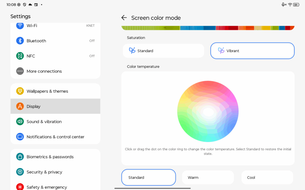
Task: Open Notifications & control center
Action: [x=56, y=137]
